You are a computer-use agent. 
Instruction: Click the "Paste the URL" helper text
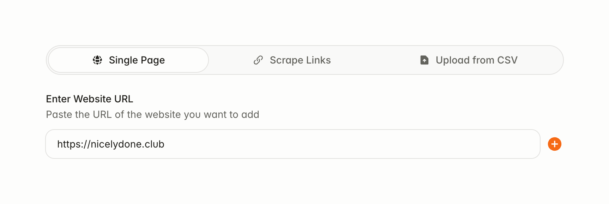152,114
